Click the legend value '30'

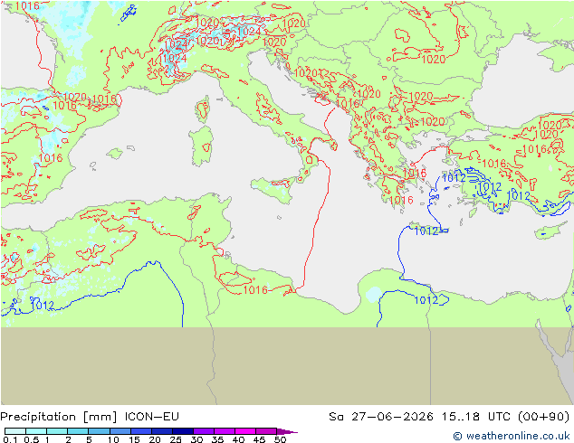point(196,439)
